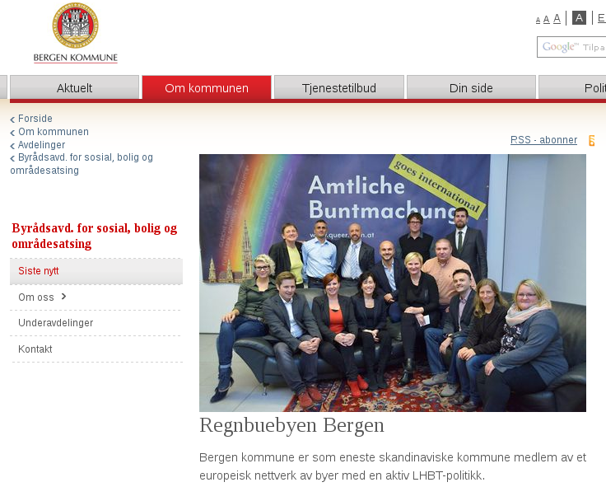Click the chevron next to Avdelinger
This screenshot has width=606, height=501.
pyautogui.click(x=12, y=146)
